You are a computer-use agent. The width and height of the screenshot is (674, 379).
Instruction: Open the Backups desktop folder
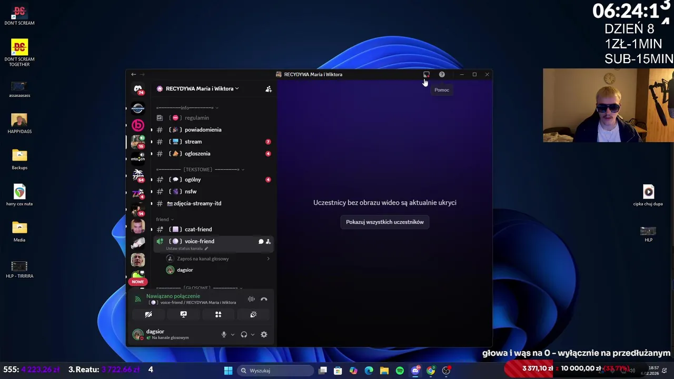(19, 159)
